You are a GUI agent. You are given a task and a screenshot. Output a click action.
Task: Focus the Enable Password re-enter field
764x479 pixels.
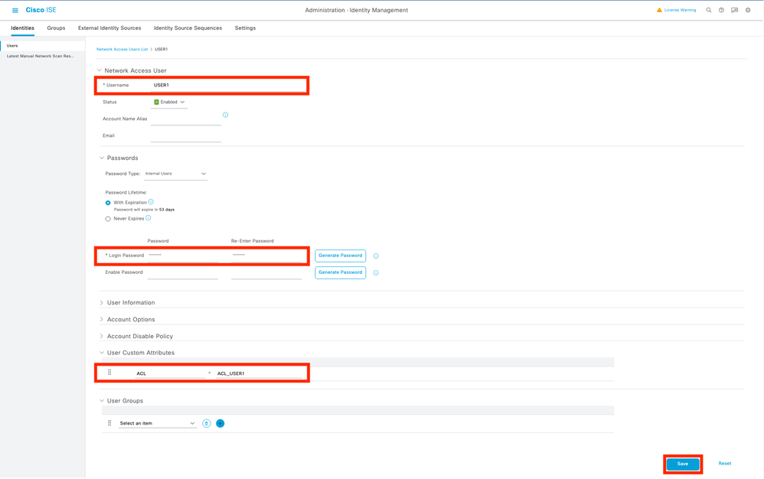coord(266,273)
